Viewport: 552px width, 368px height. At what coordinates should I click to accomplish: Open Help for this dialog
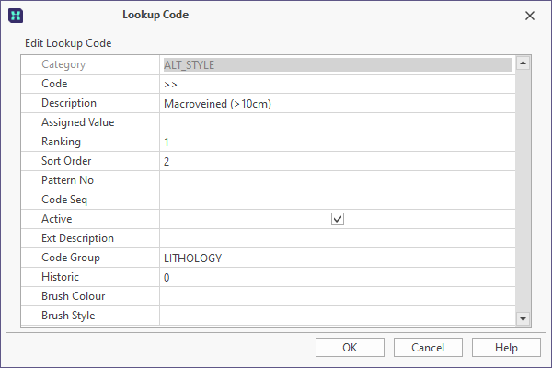(506, 348)
